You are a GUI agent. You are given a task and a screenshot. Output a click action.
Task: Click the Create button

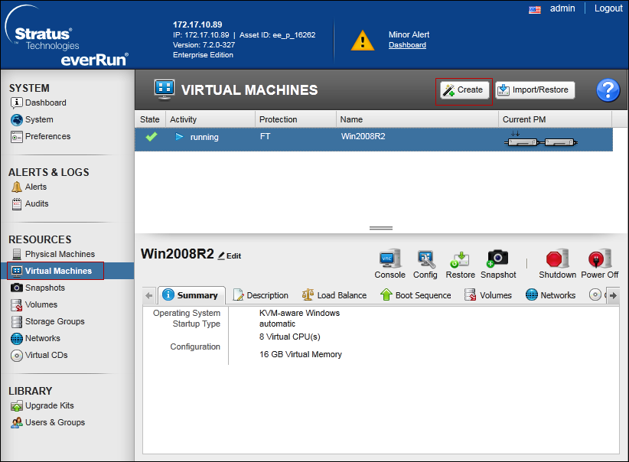tap(463, 90)
